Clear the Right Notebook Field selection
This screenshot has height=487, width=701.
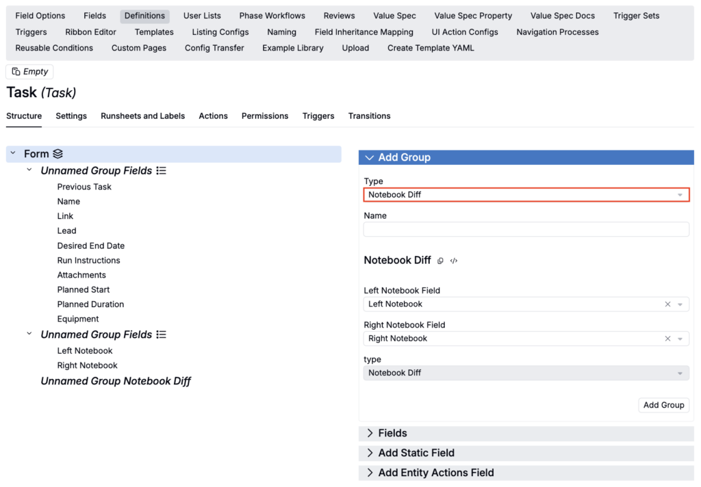coord(667,339)
